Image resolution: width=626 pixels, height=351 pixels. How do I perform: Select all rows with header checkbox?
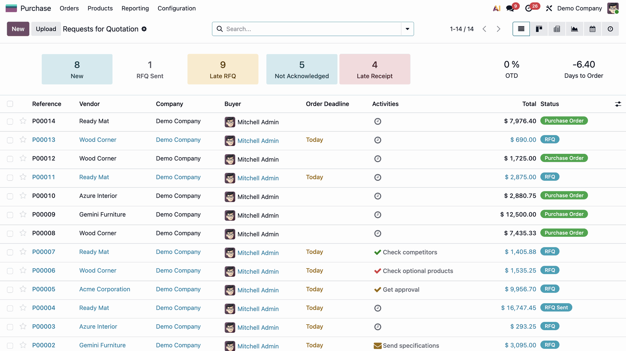pyautogui.click(x=10, y=104)
